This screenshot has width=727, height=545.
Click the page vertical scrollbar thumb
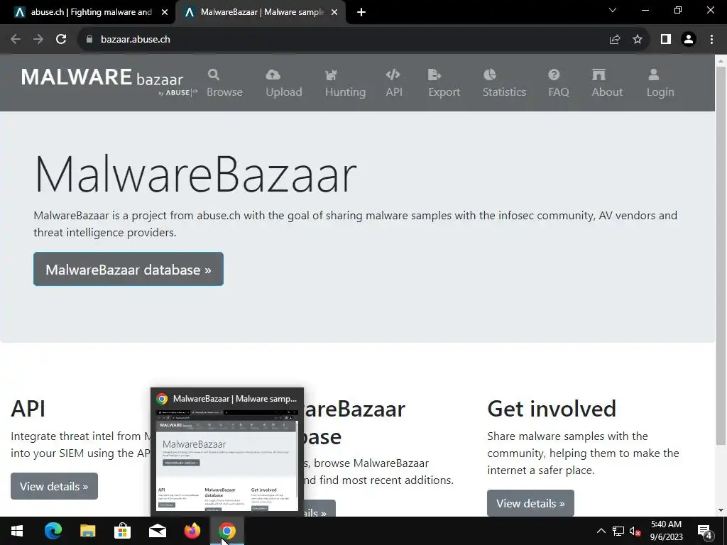click(x=721, y=255)
